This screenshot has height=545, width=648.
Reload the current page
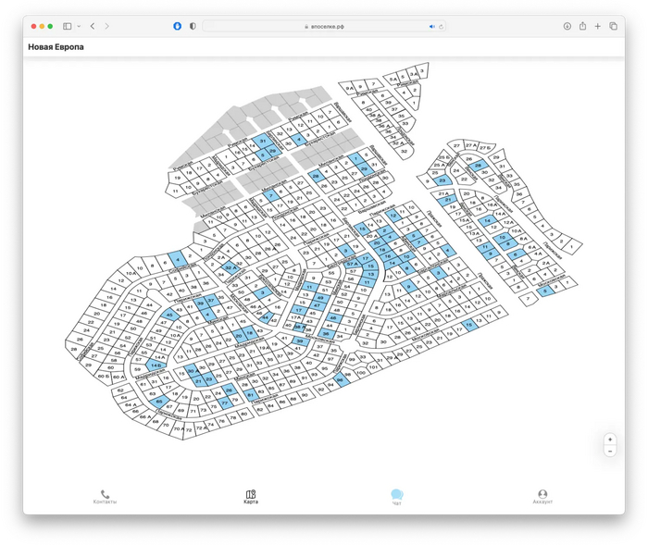click(x=441, y=27)
